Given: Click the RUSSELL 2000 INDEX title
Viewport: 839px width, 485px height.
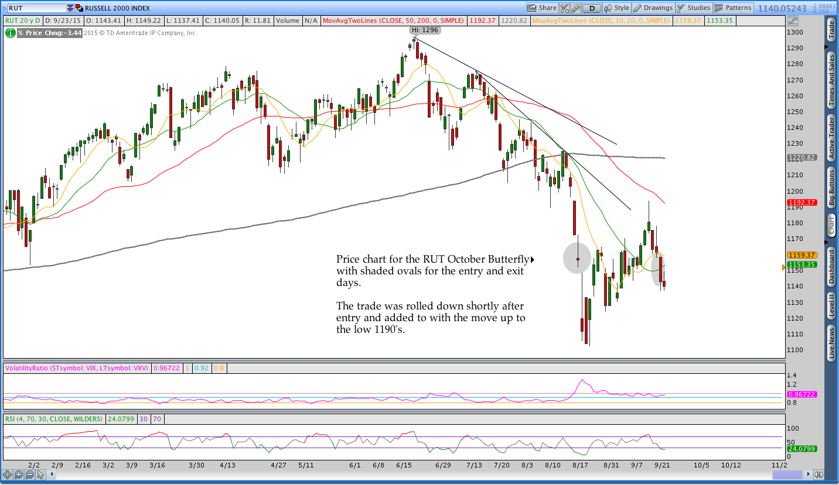Looking at the screenshot, I should (x=117, y=8).
